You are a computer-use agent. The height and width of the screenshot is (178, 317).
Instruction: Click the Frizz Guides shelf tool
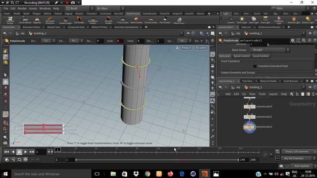123,20
